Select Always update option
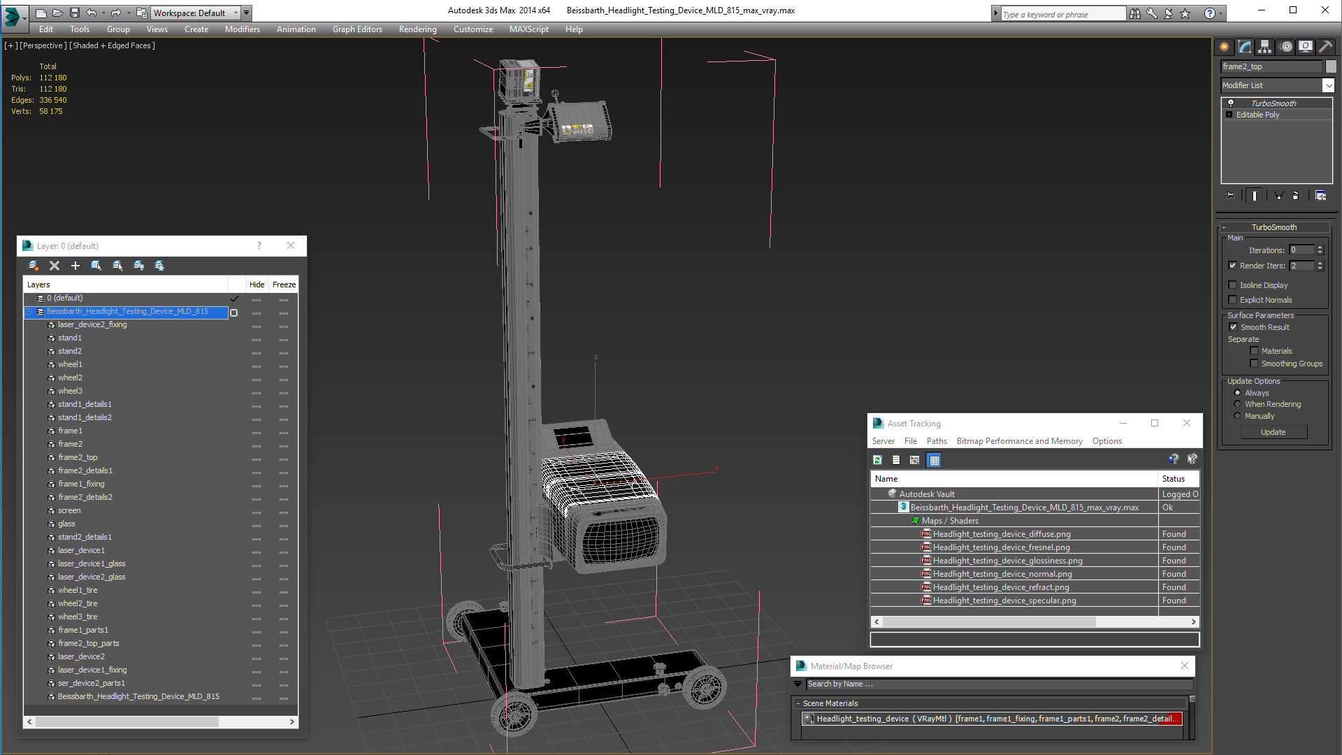The height and width of the screenshot is (755, 1342). pyautogui.click(x=1237, y=393)
